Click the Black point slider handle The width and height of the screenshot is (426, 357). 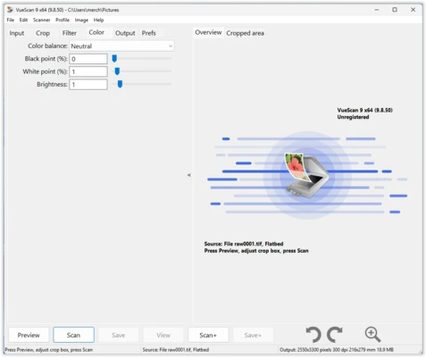tap(114, 59)
